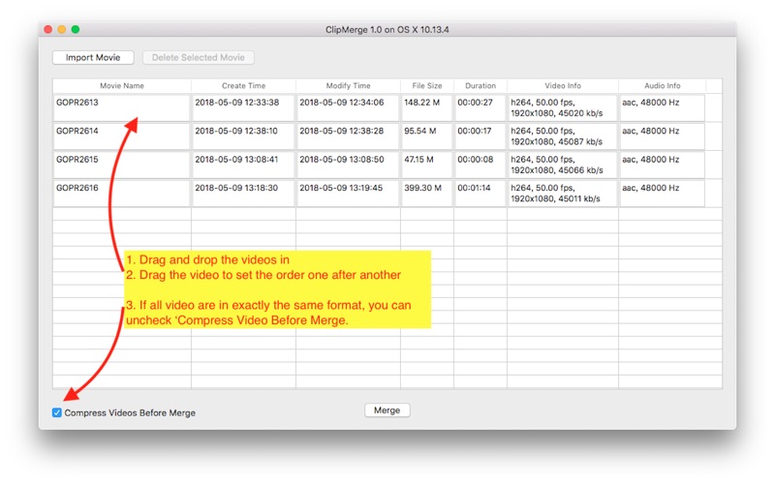
Task: Click the 148.22 M file size cell
Action: pyautogui.click(x=427, y=107)
